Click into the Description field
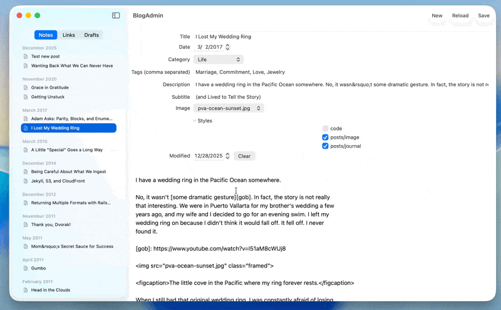The image size is (501, 310). tap(342, 84)
